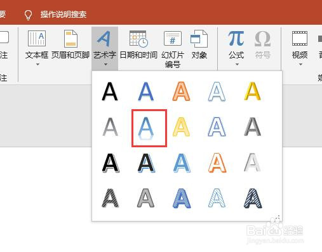The height and width of the screenshot is (252, 322).
Task: Open the 页眉和页脚 header and footer icon
Action: 70,39
